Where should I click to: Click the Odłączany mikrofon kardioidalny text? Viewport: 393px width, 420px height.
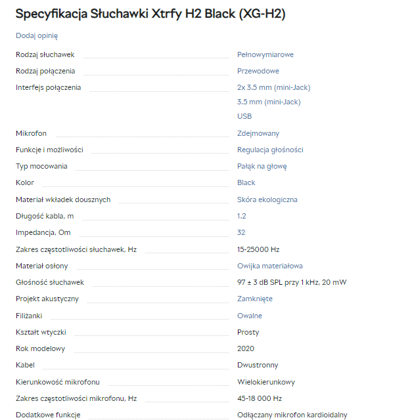(292, 415)
